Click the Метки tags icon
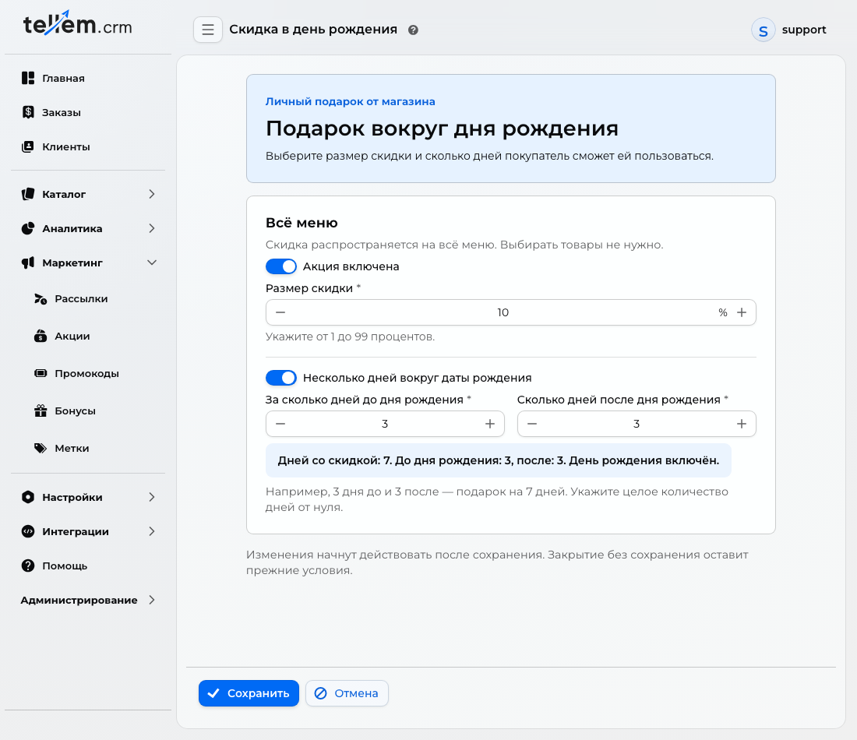 pos(41,448)
